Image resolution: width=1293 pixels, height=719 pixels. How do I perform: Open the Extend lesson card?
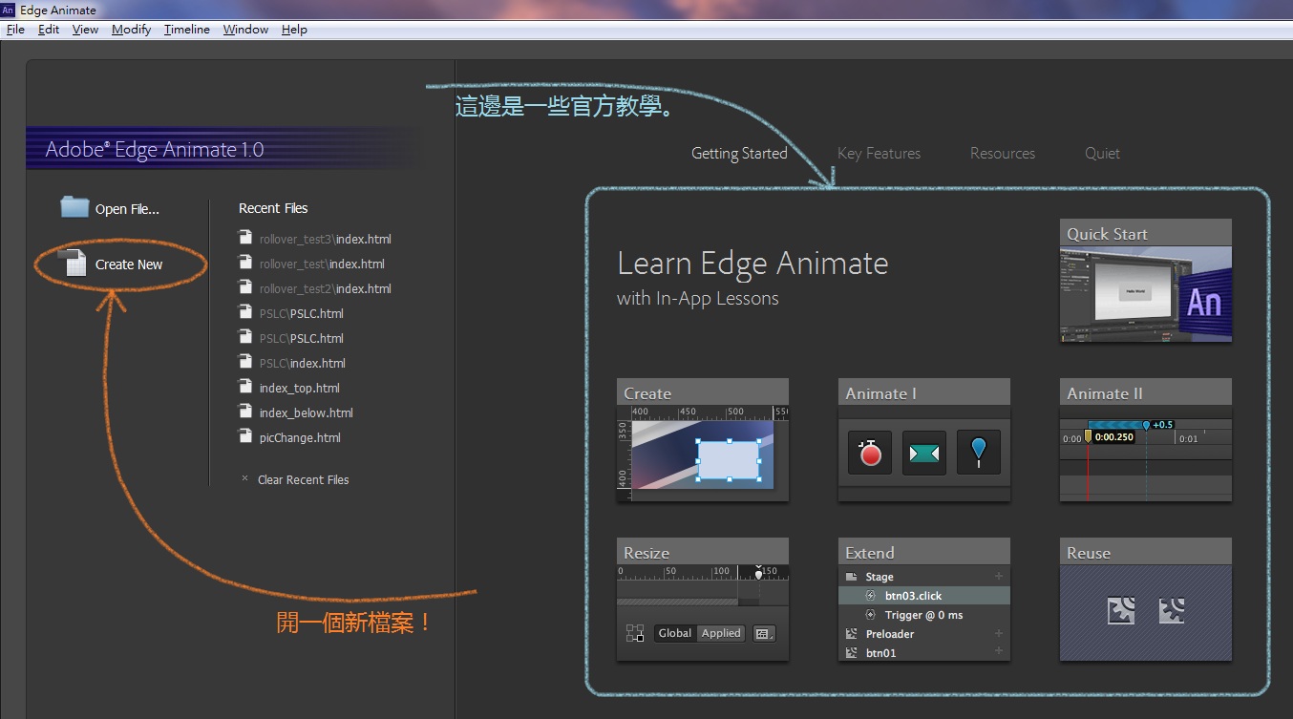(x=924, y=600)
